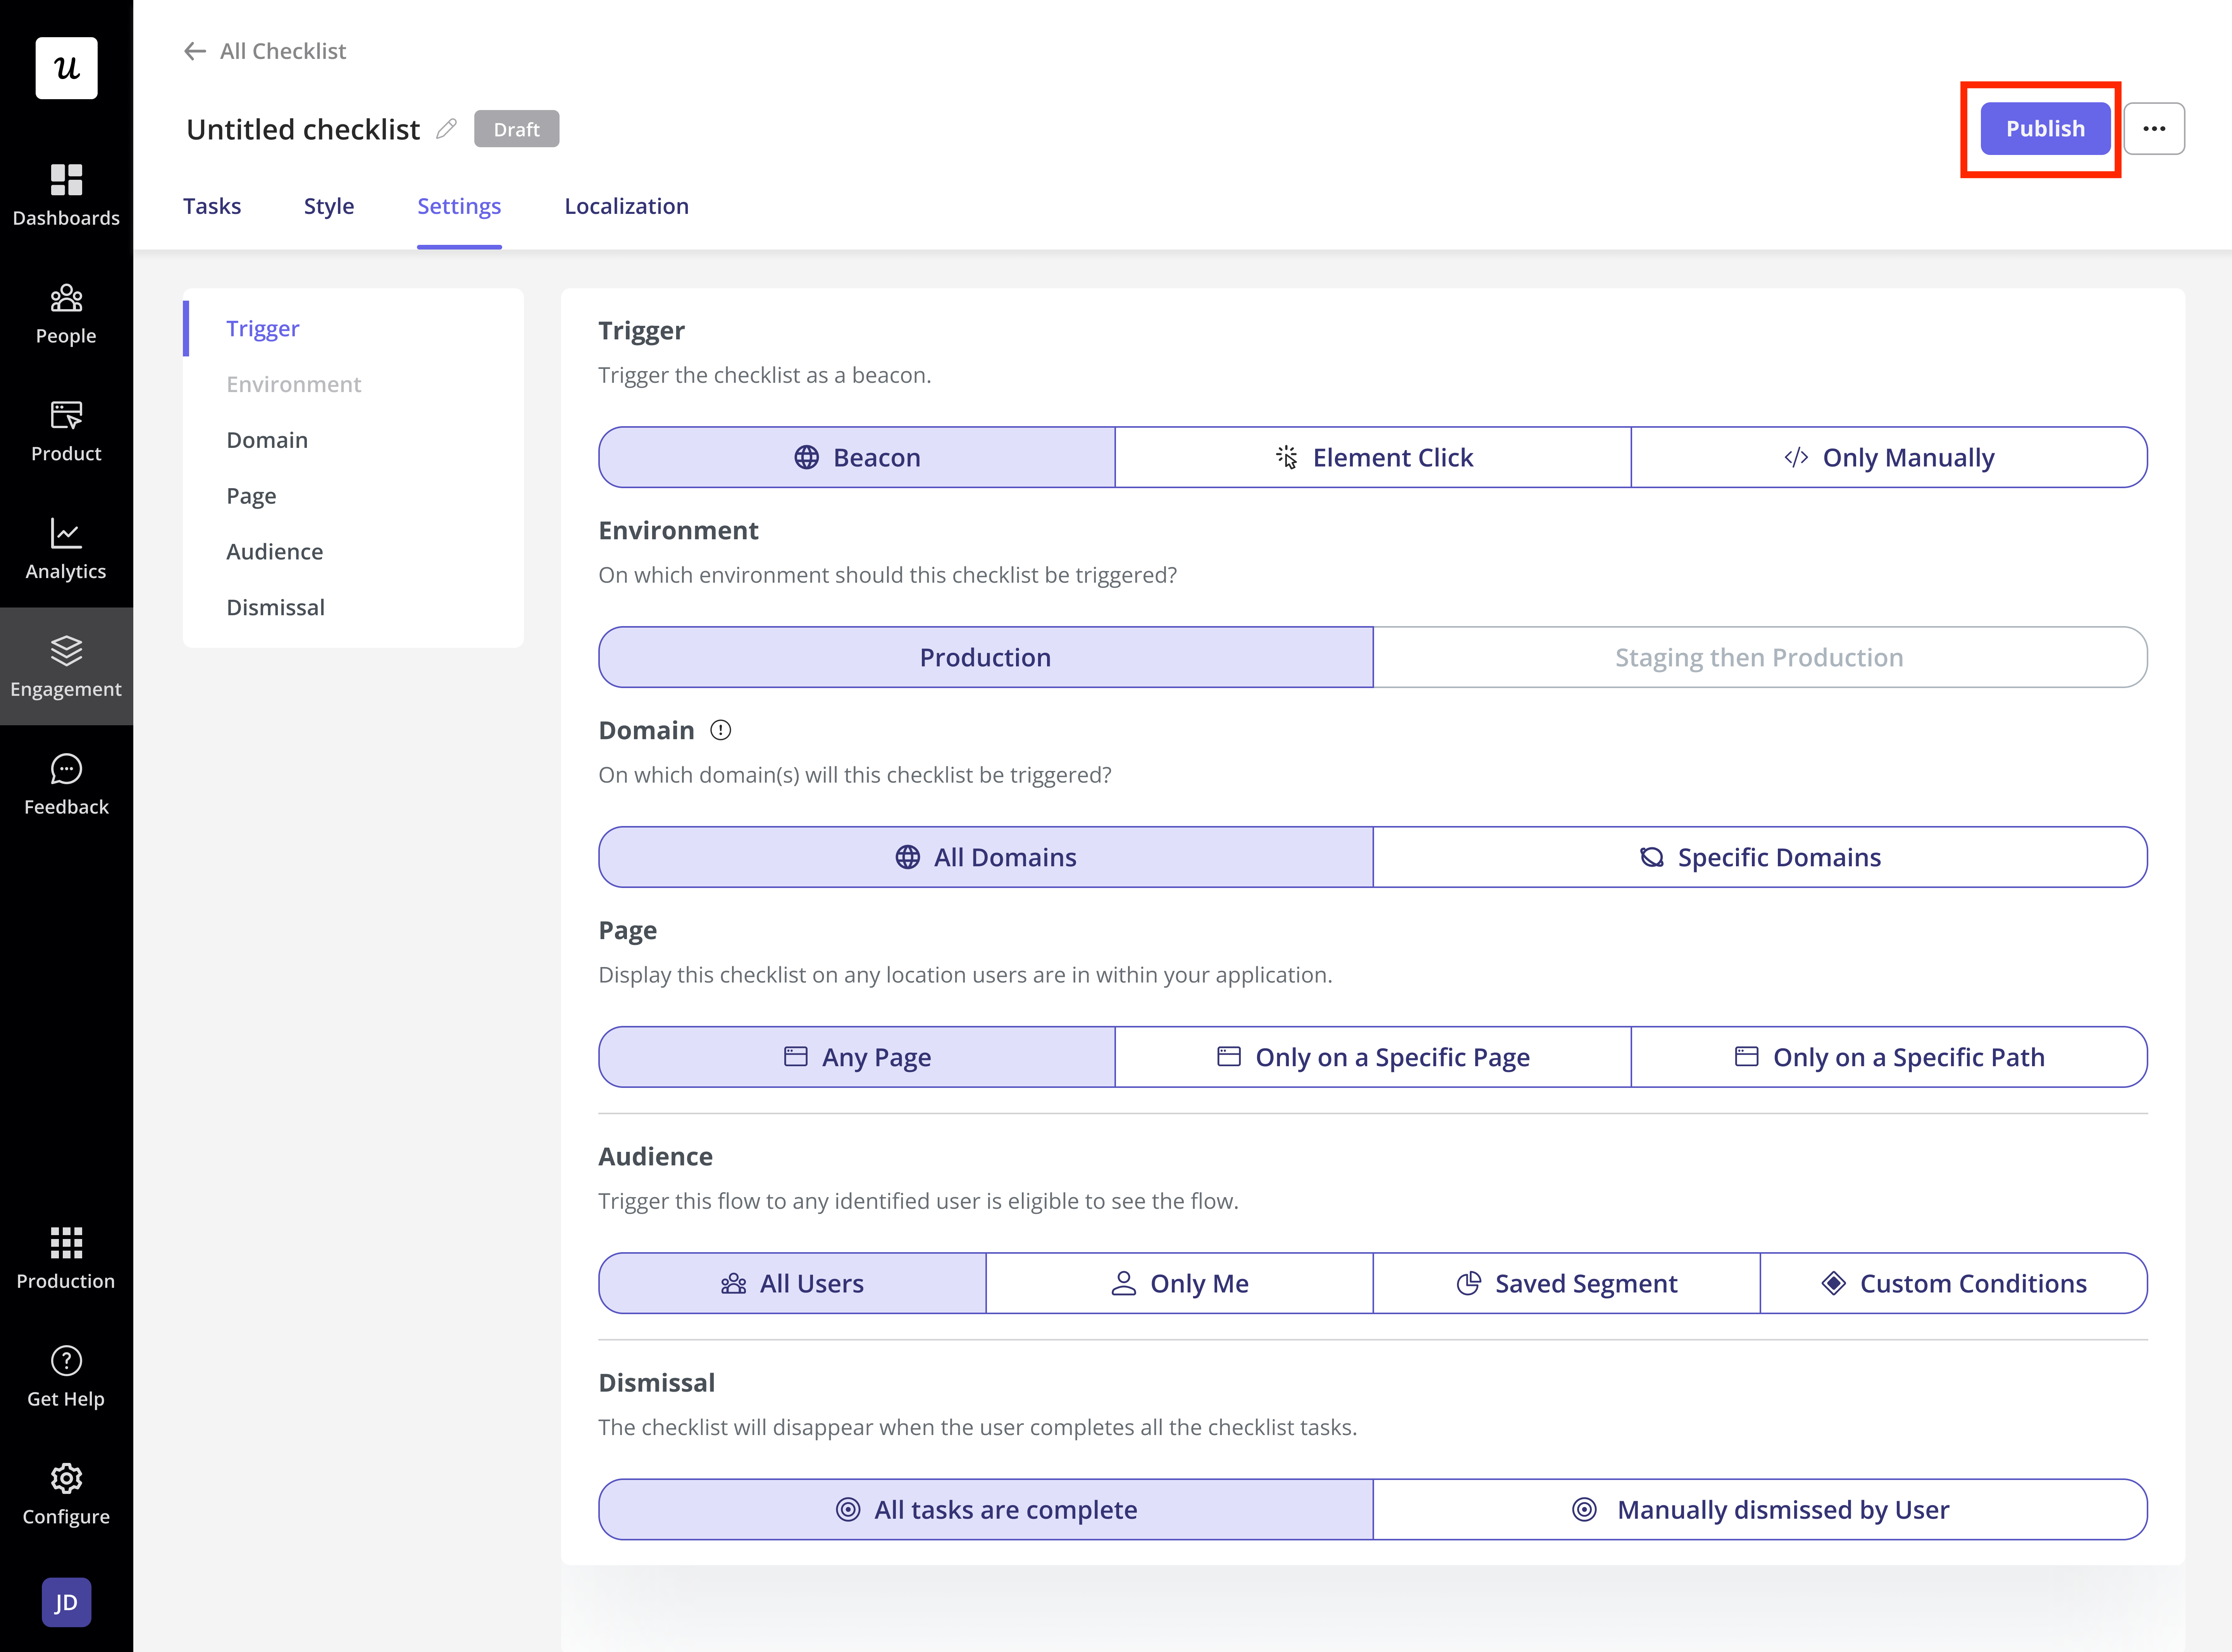This screenshot has width=2232, height=1652.
Task: Go to People section
Action: pos(66,313)
